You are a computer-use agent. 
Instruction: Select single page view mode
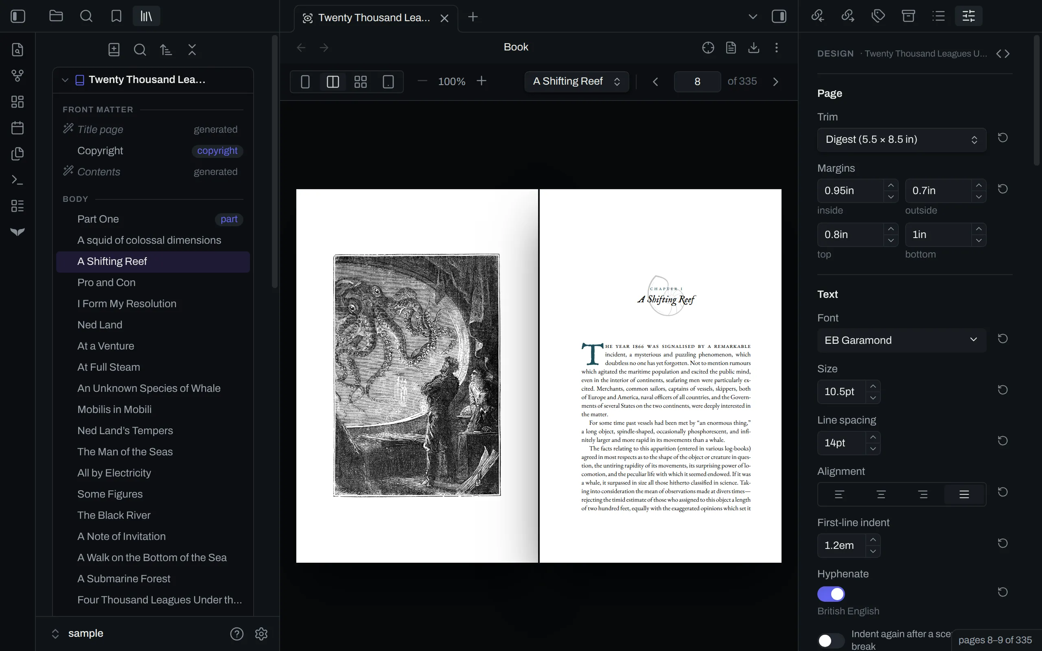[305, 82]
